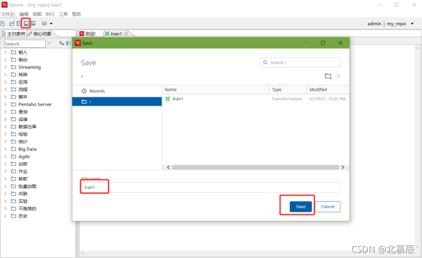
Task: Click the blue Save button
Action: (301, 206)
